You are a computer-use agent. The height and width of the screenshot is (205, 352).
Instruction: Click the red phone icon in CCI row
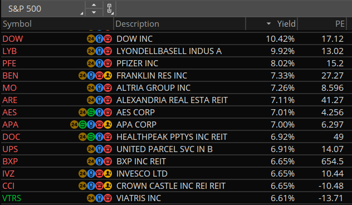click(99, 186)
